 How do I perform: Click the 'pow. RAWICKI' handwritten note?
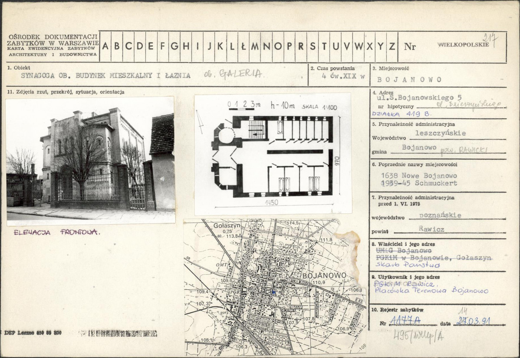pos(464,150)
